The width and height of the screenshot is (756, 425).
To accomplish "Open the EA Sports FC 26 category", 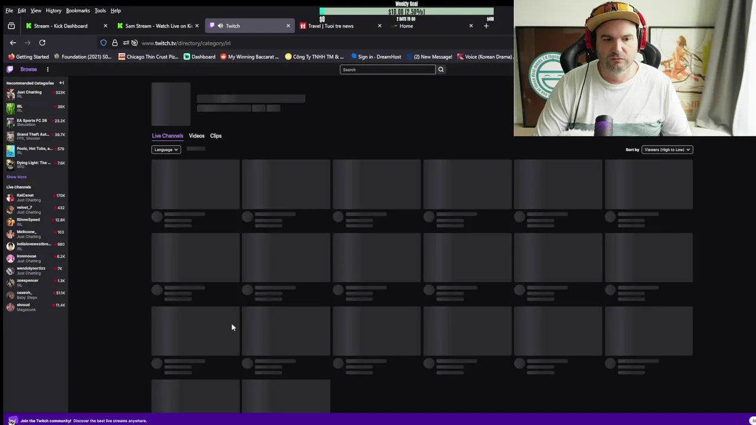I will tap(35, 122).
